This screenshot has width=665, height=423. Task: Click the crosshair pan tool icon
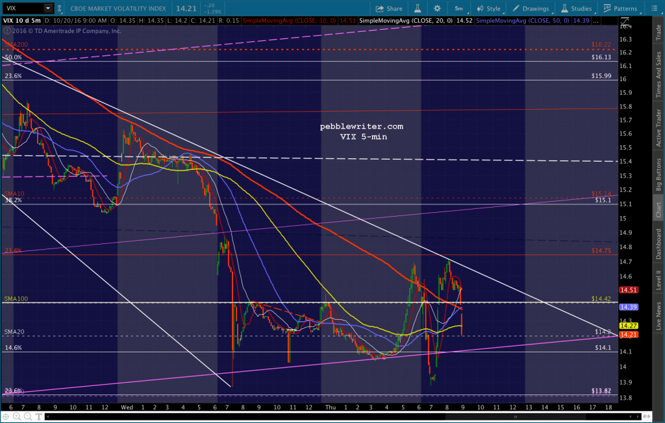point(6,417)
